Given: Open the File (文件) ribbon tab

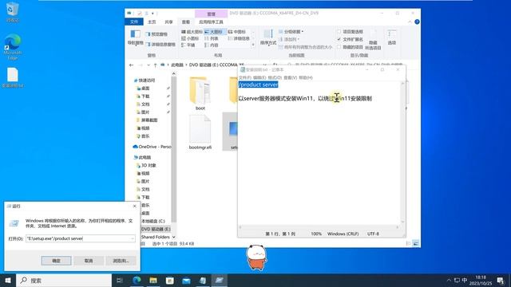Looking at the screenshot, I should coord(134,22).
